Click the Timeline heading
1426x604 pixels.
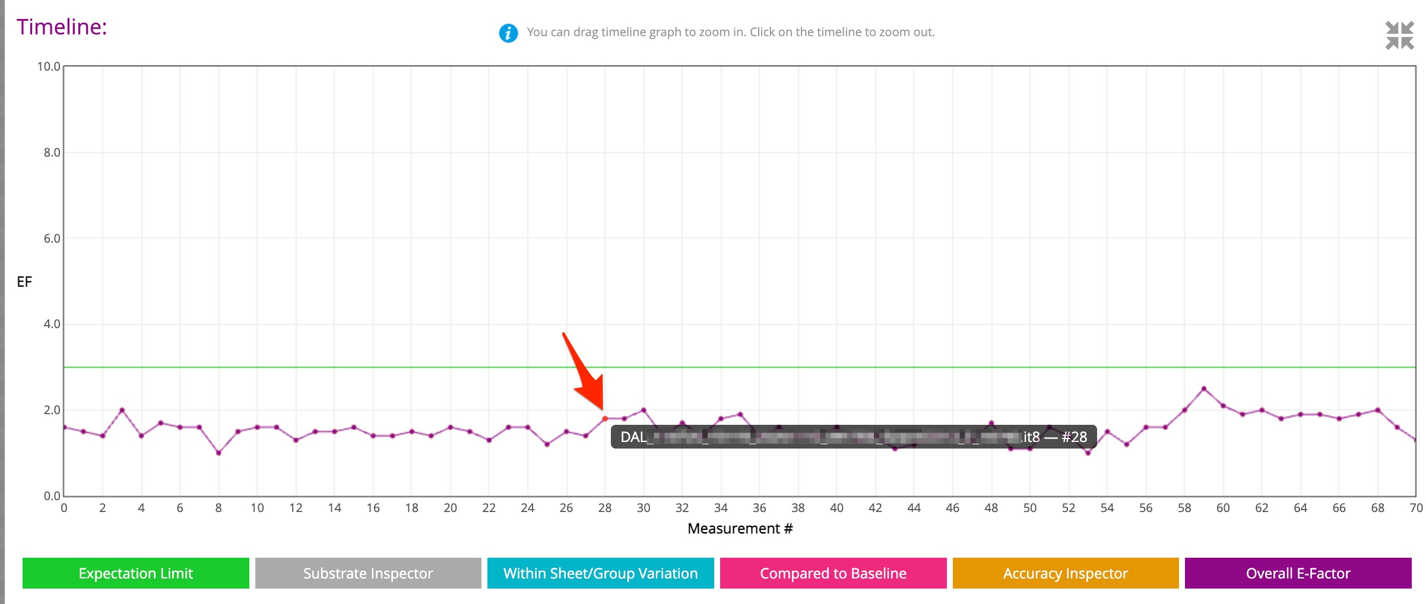click(x=62, y=27)
